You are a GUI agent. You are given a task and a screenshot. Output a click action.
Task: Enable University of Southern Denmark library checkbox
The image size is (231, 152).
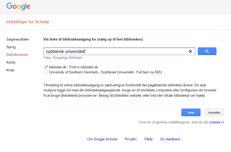[46, 72]
